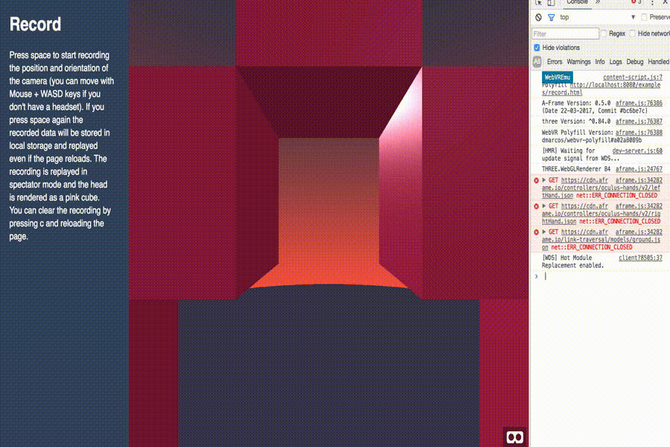The width and height of the screenshot is (670, 447).
Task: Open the aframe.js:76387 source link
Action: coord(639,121)
